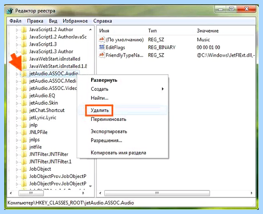The width and height of the screenshot is (263, 214).
Task: Open the Вид menu
Action: pos(53,21)
